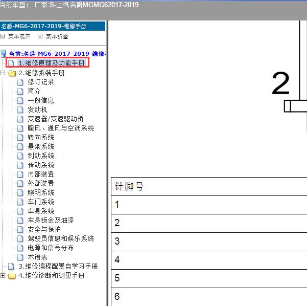This screenshot has height=306, width=307.
Task: Open the 制动系统 section
Action: tap(41, 156)
